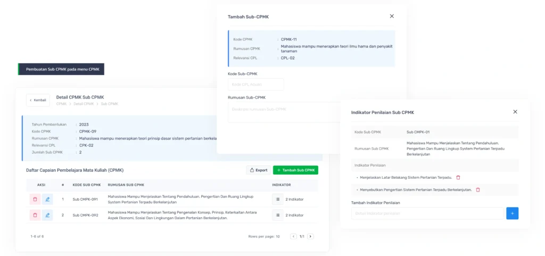This screenshot has height=256, width=545.
Task: Go to previous page in pagination
Action: coord(293,236)
